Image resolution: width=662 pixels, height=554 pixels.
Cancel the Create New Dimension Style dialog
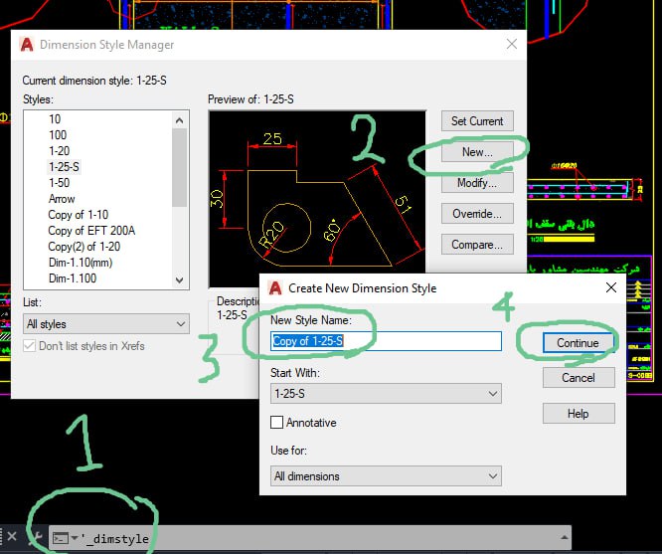(579, 377)
